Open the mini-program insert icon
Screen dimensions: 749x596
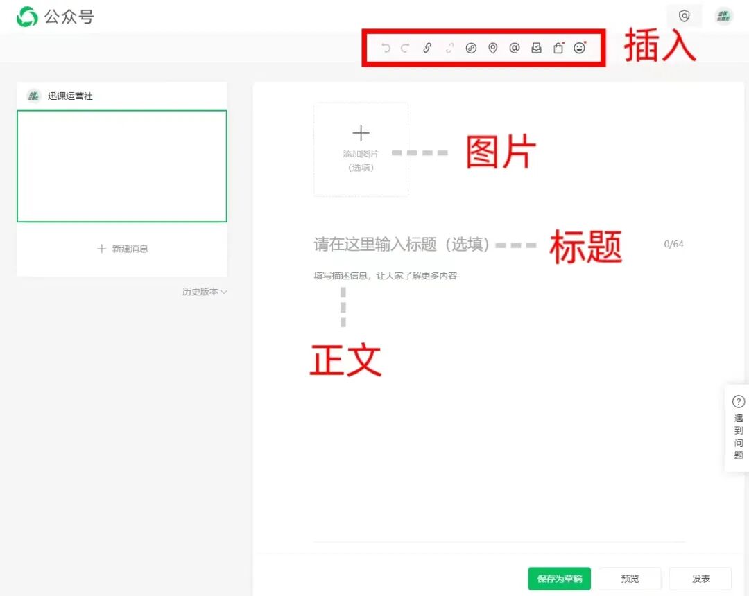pos(472,48)
